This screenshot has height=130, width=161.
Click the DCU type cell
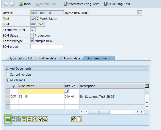pos(14,96)
